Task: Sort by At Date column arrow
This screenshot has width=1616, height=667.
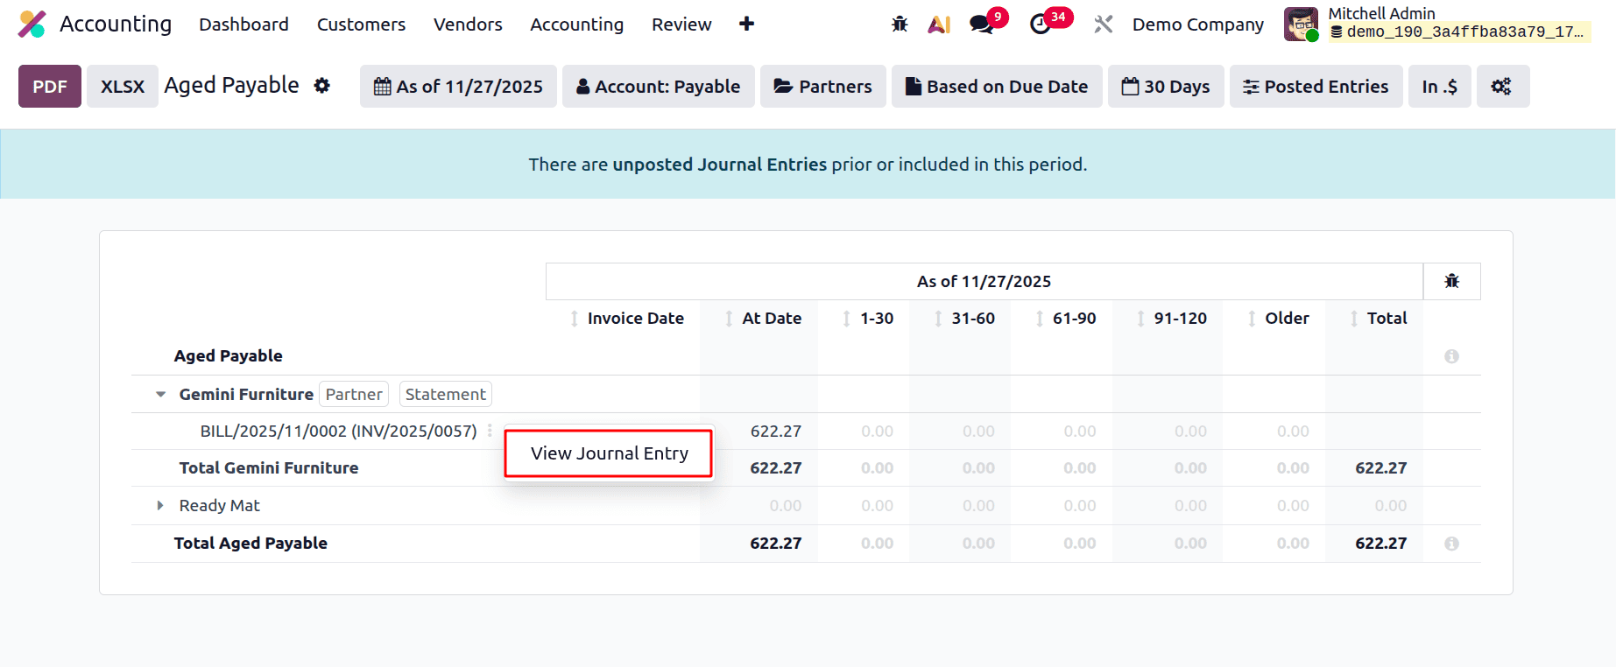Action: click(729, 319)
